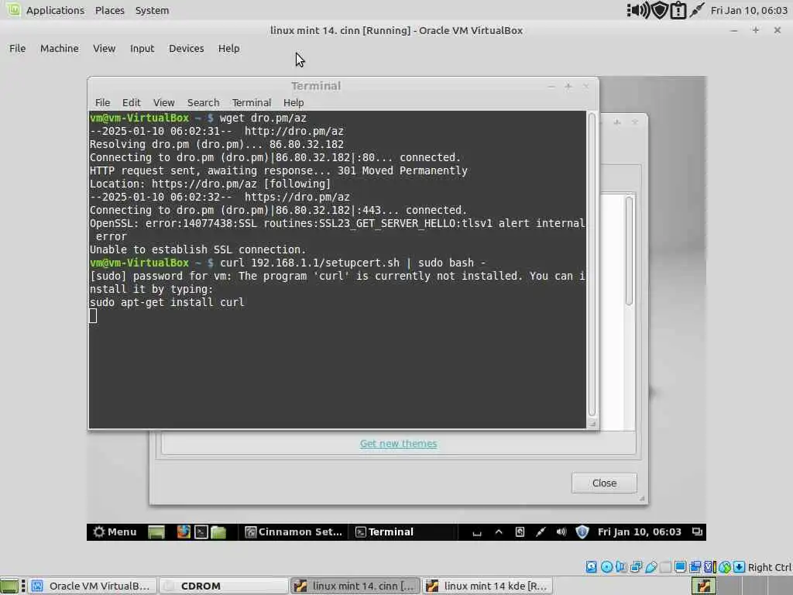Click VirtualBox hard disk activity icon

[x=591, y=567]
